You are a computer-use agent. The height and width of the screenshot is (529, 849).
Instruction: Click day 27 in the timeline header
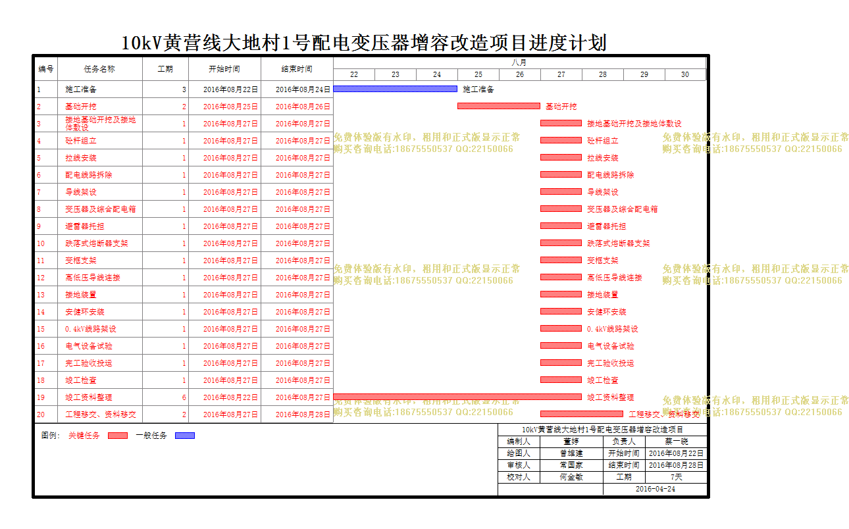(x=561, y=74)
